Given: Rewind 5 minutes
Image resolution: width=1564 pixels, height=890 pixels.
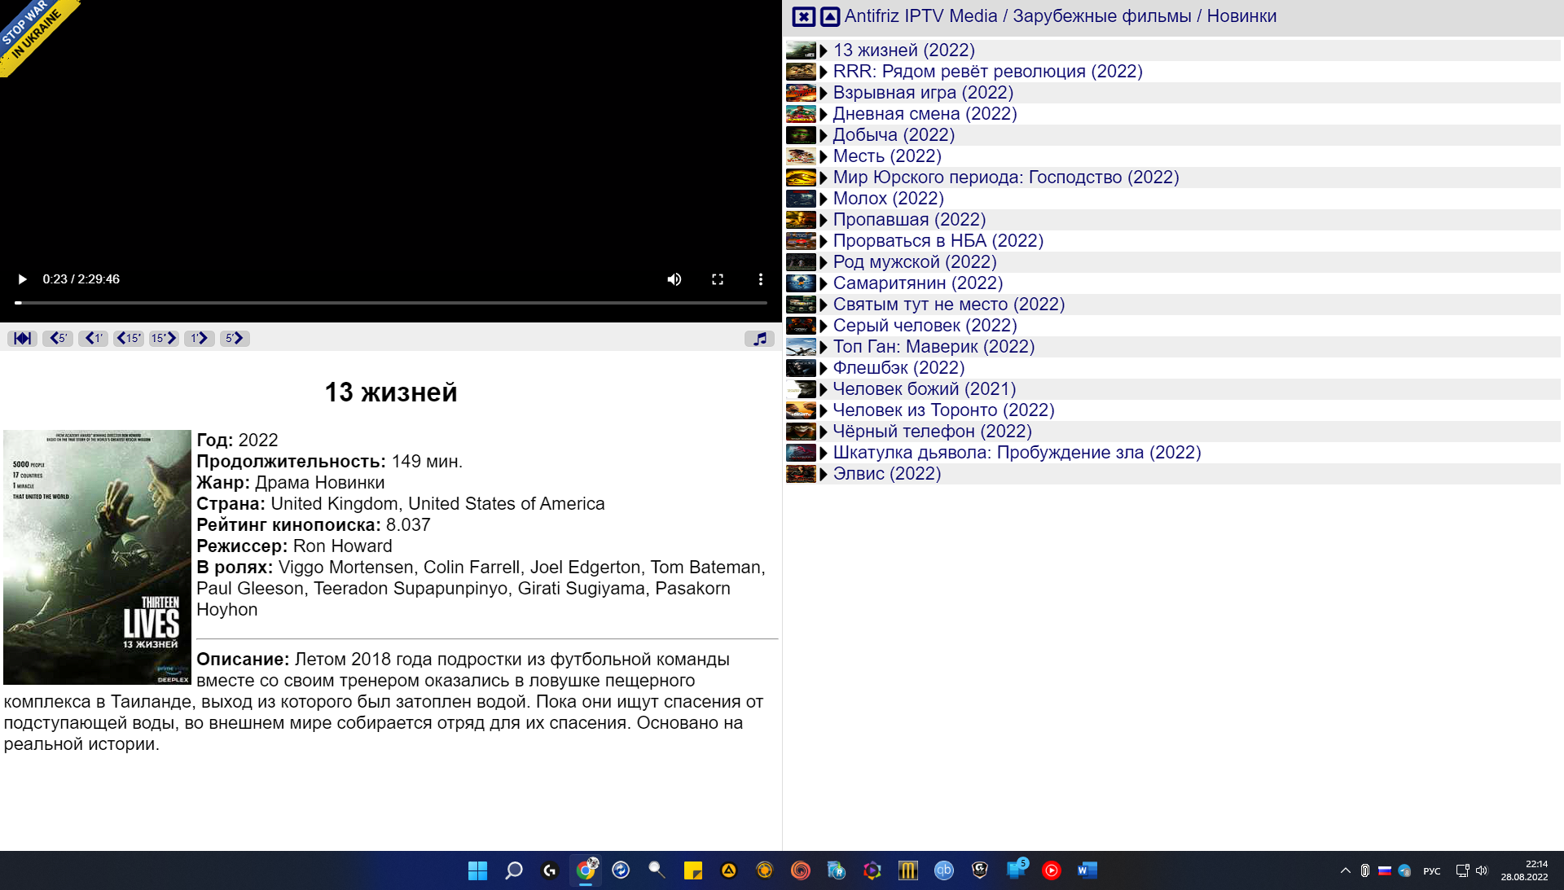Looking at the screenshot, I should click(58, 338).
